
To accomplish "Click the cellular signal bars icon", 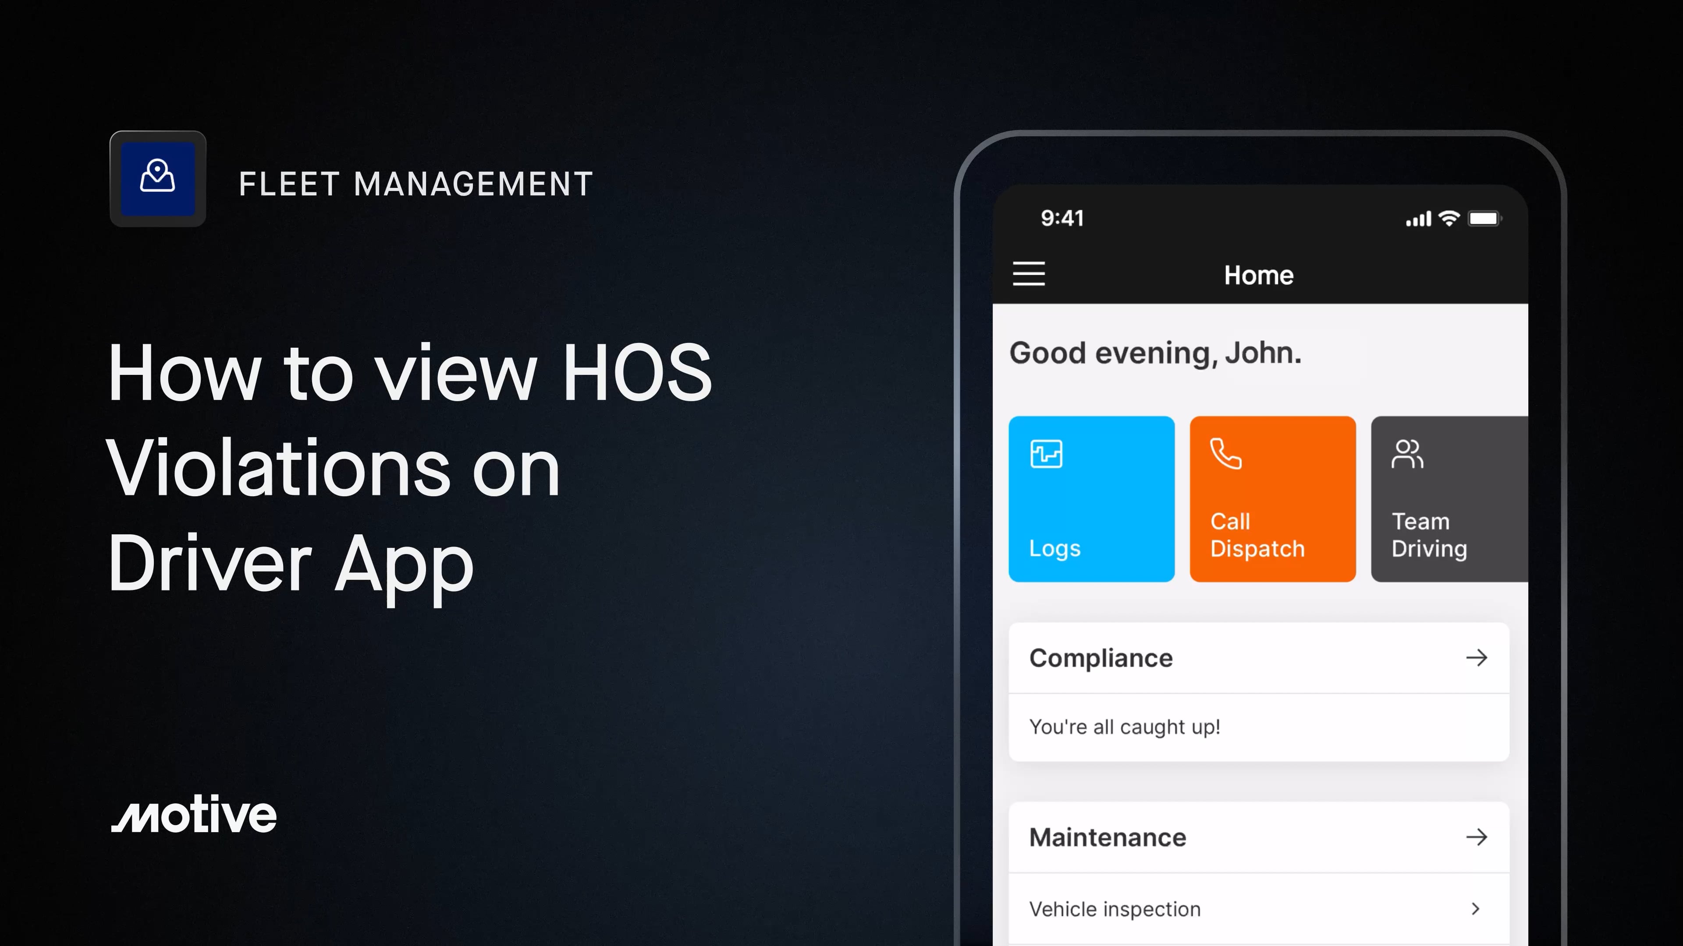I will [1418, 219].
